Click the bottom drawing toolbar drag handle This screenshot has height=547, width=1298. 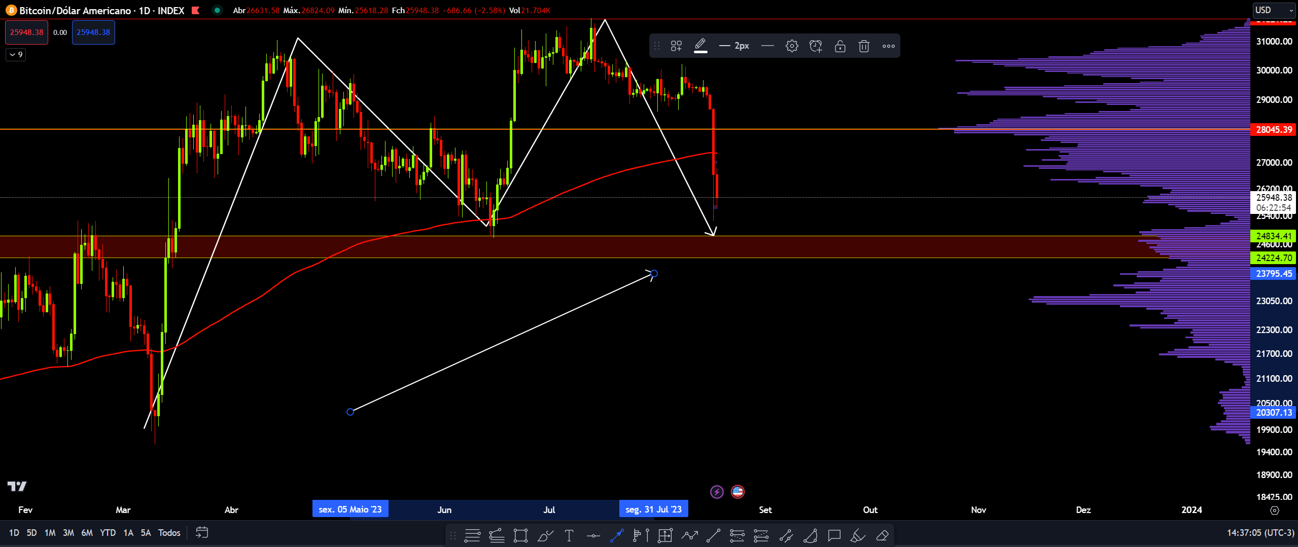pos(453,535)
